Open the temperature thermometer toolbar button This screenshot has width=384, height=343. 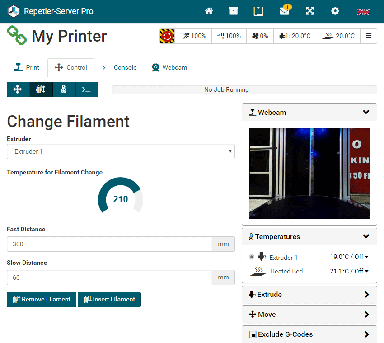click(64, 89)
